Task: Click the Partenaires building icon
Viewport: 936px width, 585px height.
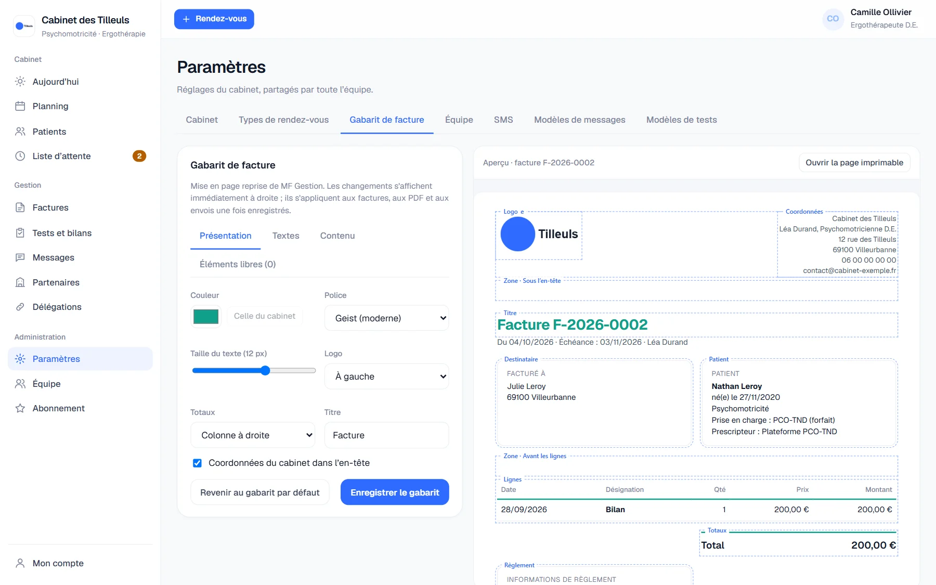Action: [20, 282]
